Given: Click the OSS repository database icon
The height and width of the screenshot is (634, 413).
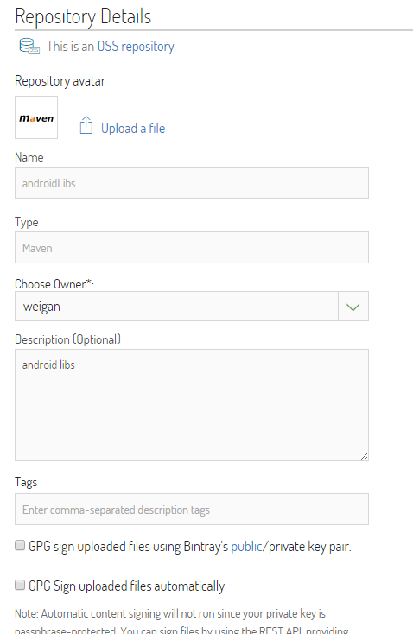Looking at the screenshot, I should click(x=29, y=46).
